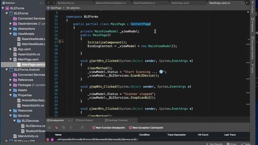
Task: Open the document tabs overflow dropdown
Action: [x=246, y=3]
